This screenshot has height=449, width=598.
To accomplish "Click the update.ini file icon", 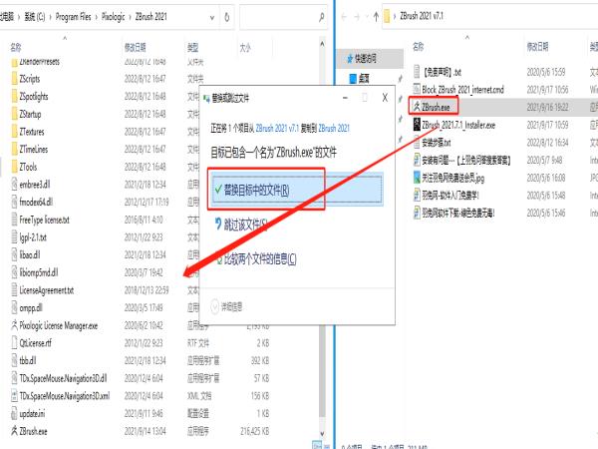I will click(x=15, y=413).
